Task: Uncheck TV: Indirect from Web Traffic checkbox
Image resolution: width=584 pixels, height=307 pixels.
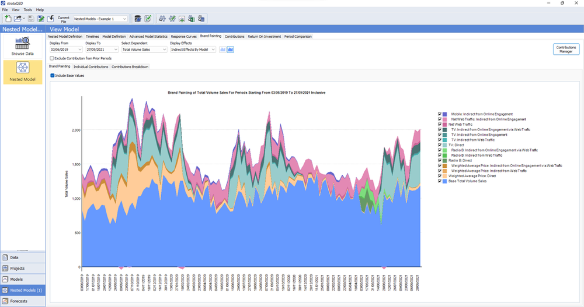Action: (440, 140)
